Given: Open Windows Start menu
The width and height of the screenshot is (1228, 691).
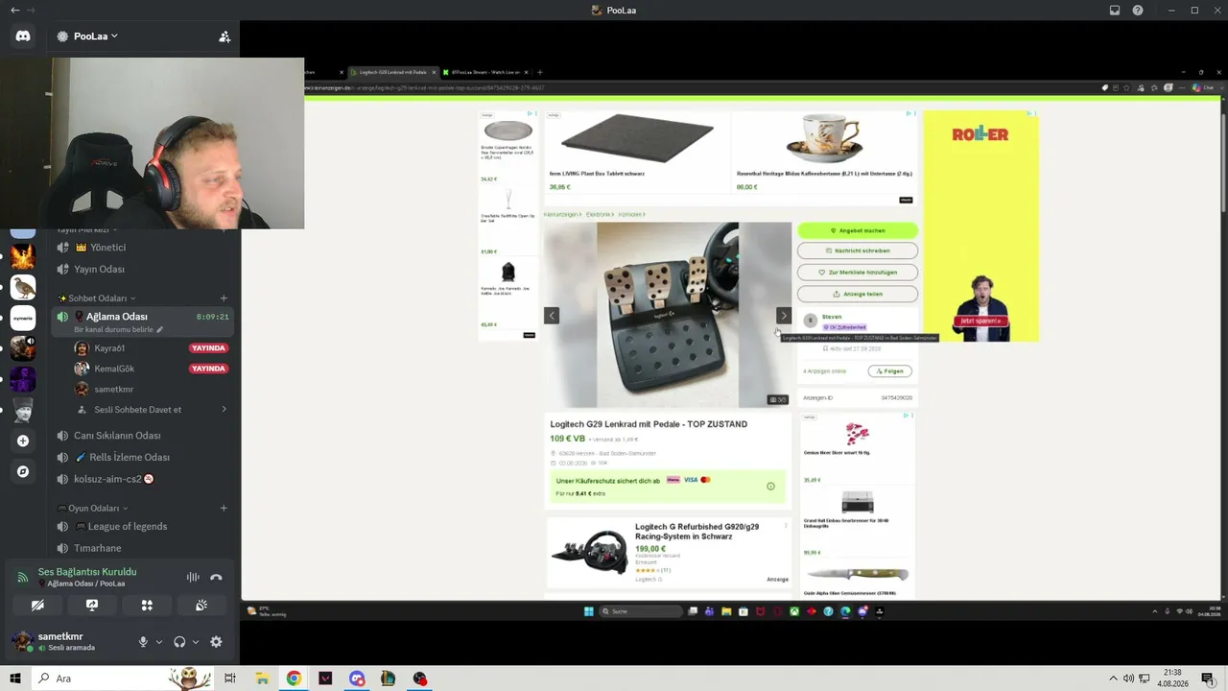Looking at the screenshot, I should (x=15, y=679).
